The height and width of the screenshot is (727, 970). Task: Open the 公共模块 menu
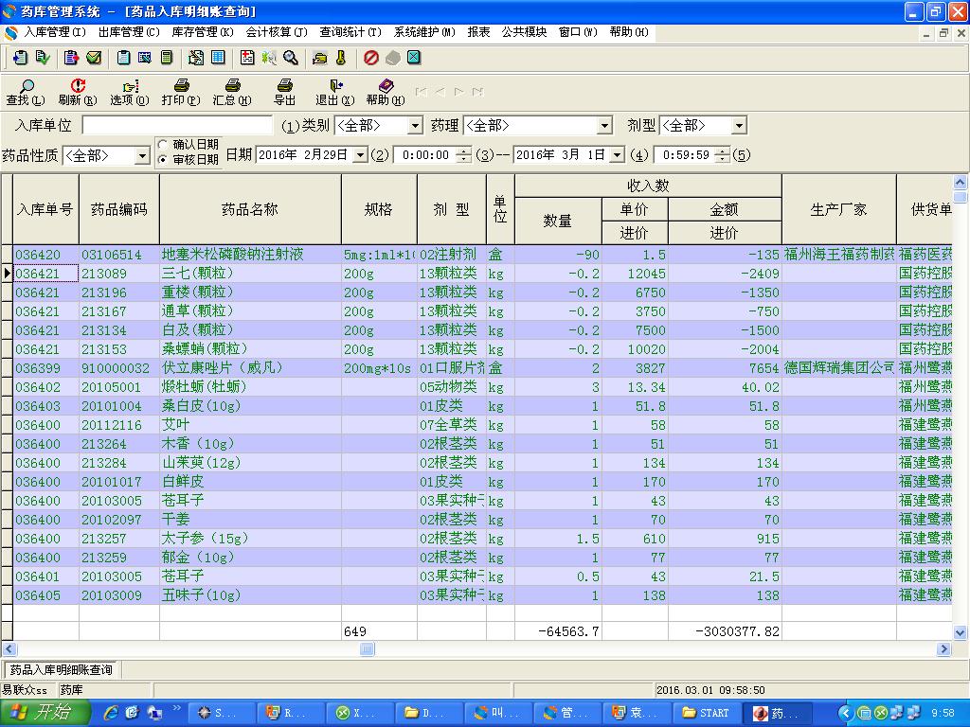coord(524,32)
